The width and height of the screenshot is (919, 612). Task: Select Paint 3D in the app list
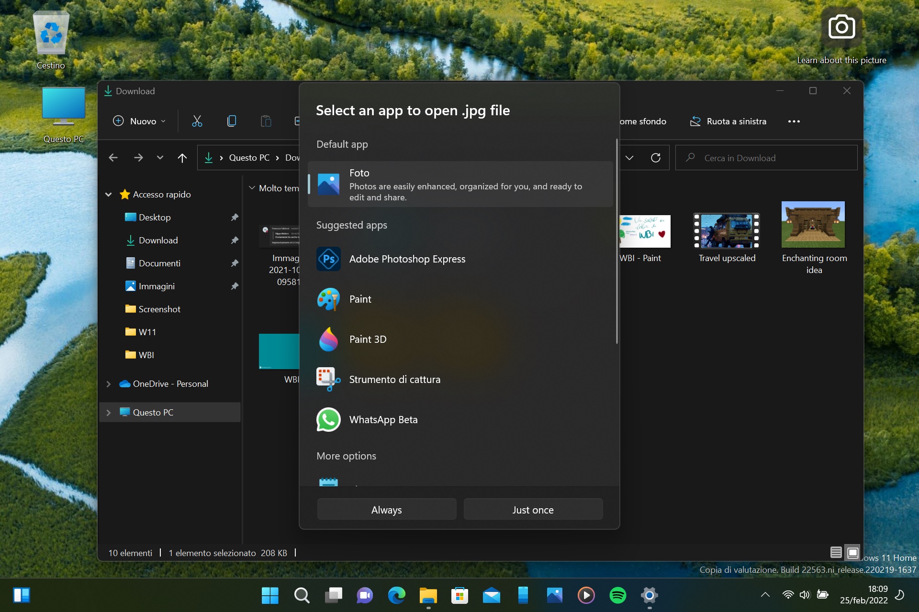tap(460, 339)
